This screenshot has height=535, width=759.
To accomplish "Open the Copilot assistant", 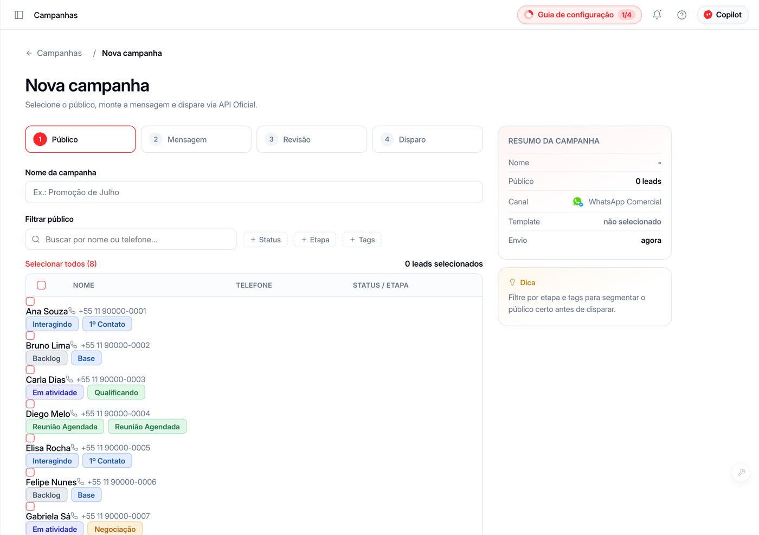I will pos(722,15).
